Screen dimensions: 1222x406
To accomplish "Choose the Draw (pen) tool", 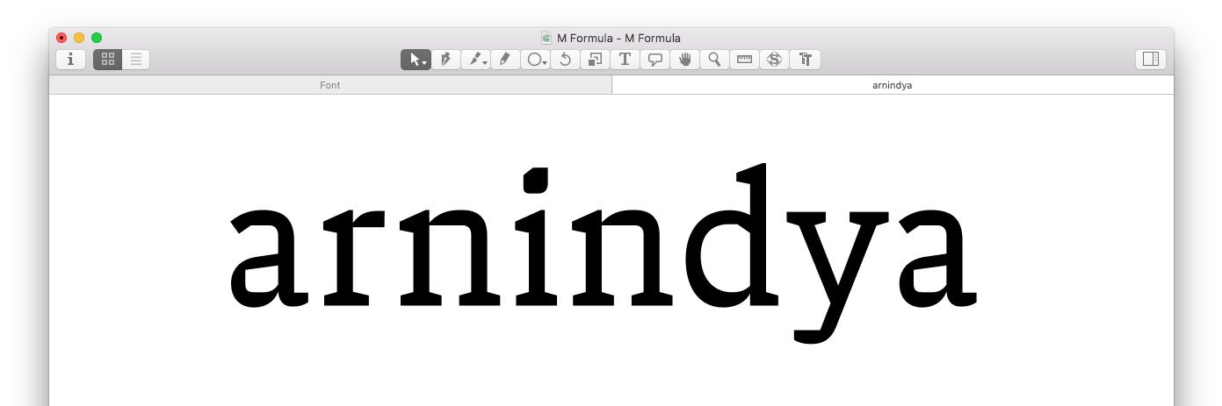I will pyautogui.click(x=445, y=60).
